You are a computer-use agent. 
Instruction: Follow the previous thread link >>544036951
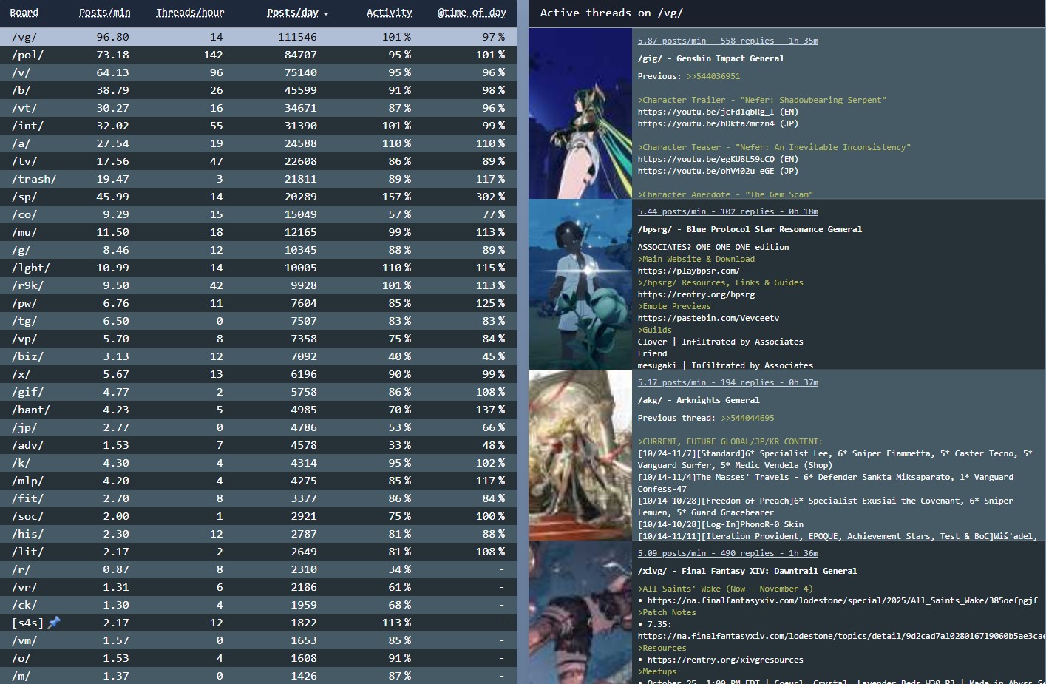713,76
